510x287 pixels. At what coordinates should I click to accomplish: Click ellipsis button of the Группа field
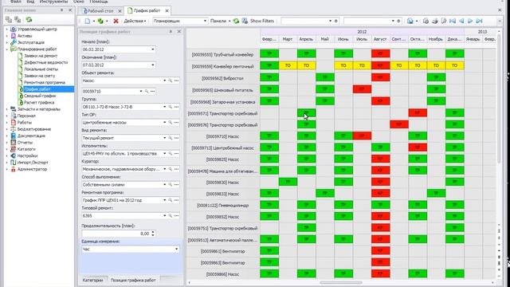click(x=176, y=107)
